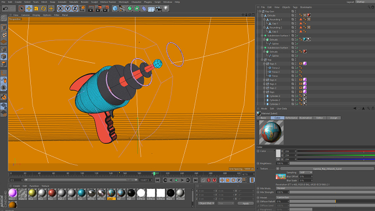This screenshot has height=211, width=375.
Task: Go to the end of the animation
Action: 195,180
